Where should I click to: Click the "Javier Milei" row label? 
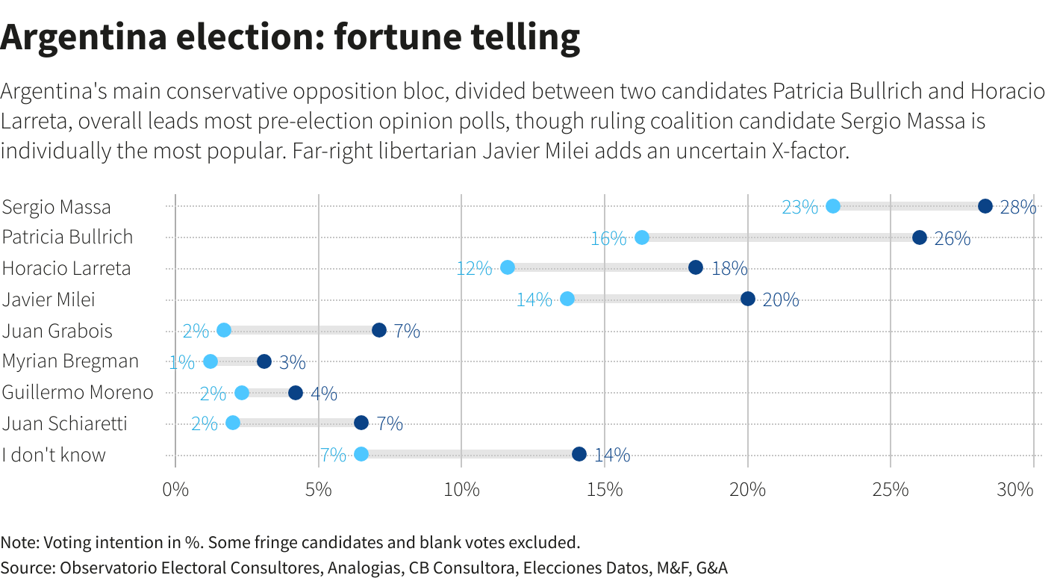click(x=49, y=299)
